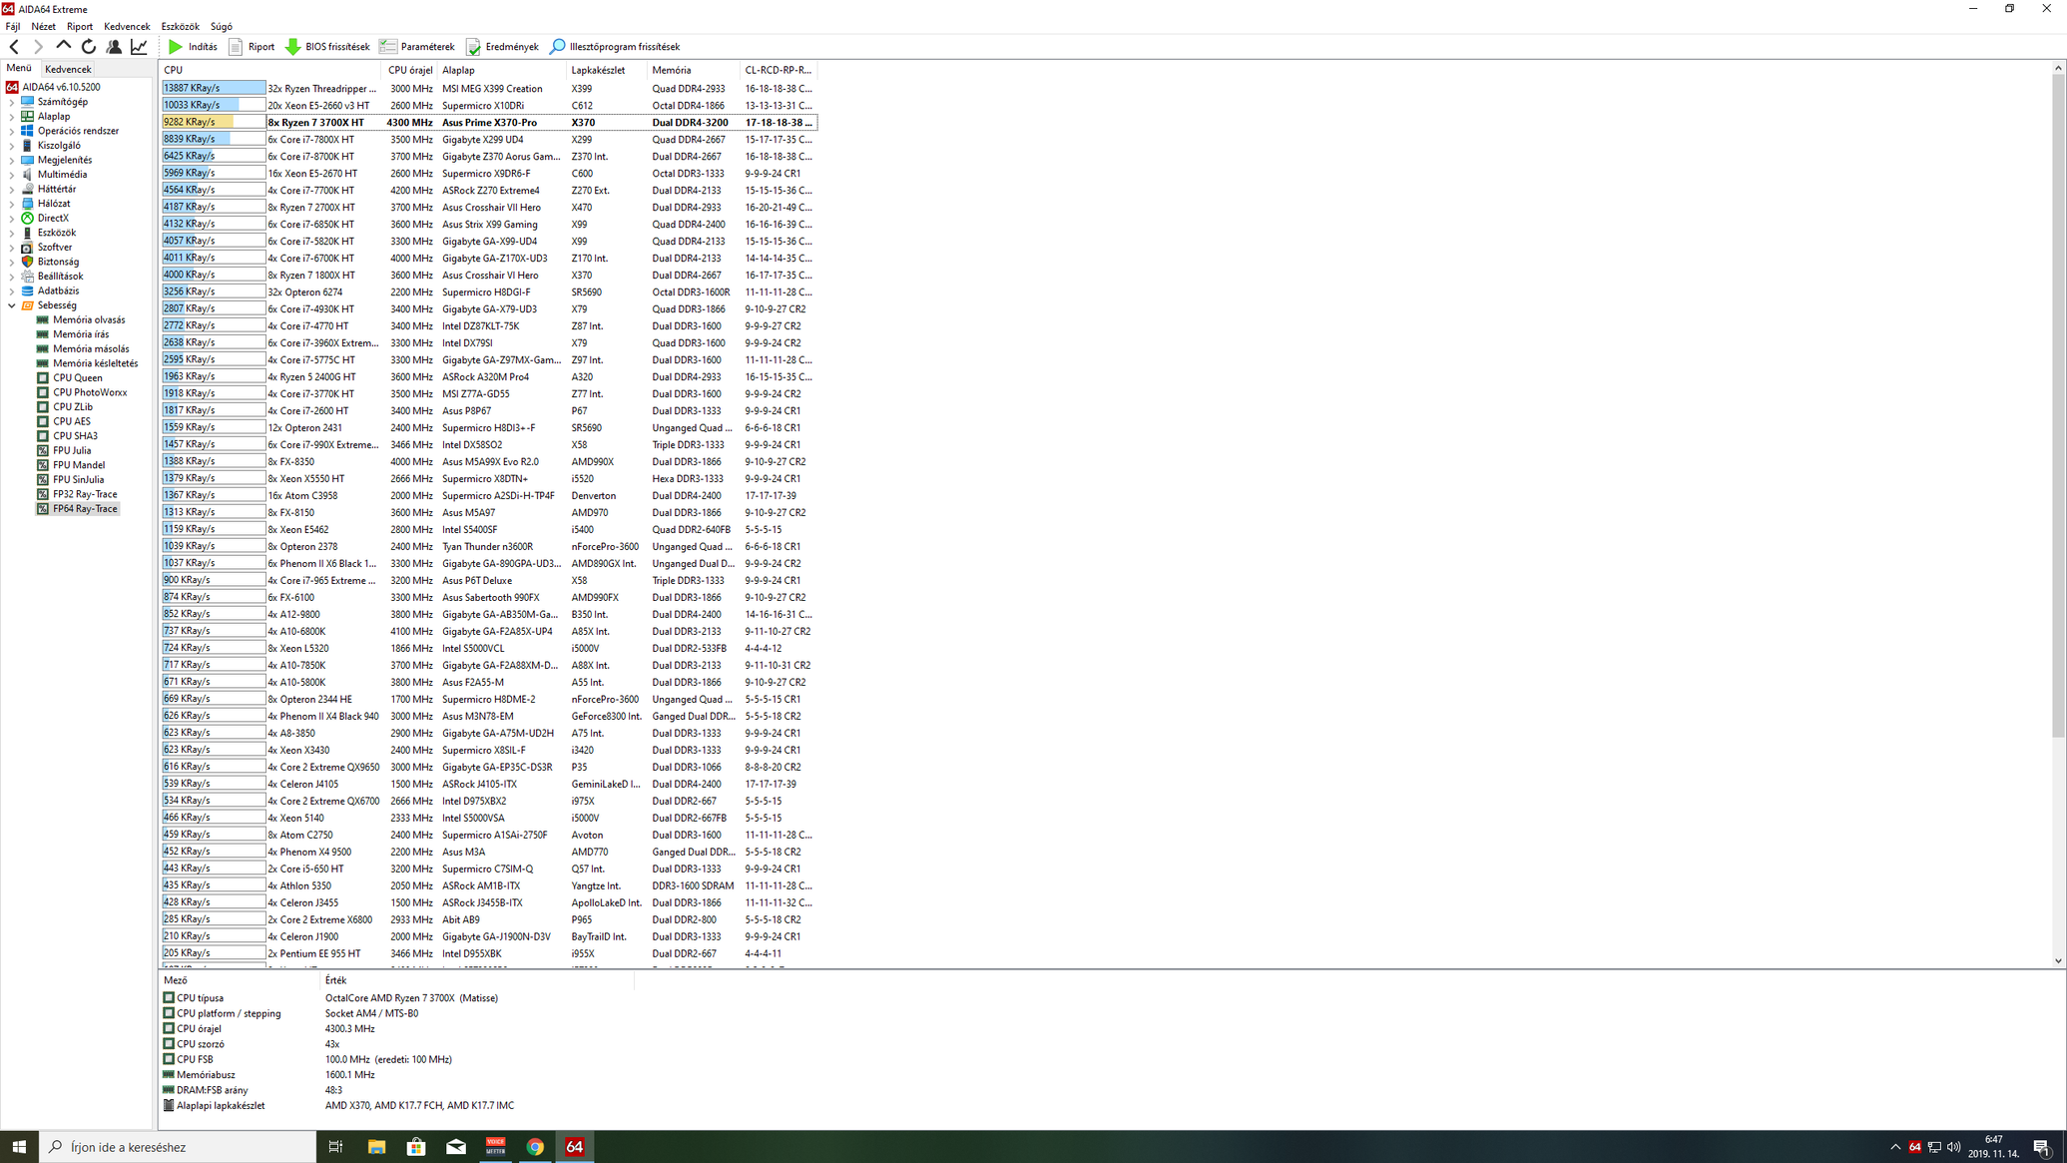Select CPU Queen benchmark item
Viewport: 2067px width, 1163px height.
pos(77,378)
